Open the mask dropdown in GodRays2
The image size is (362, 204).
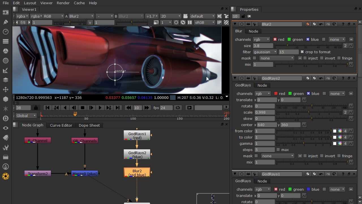coord(277,156)
